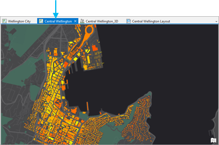
Task: Click the long orange pier in harbour
Action: 88,107
